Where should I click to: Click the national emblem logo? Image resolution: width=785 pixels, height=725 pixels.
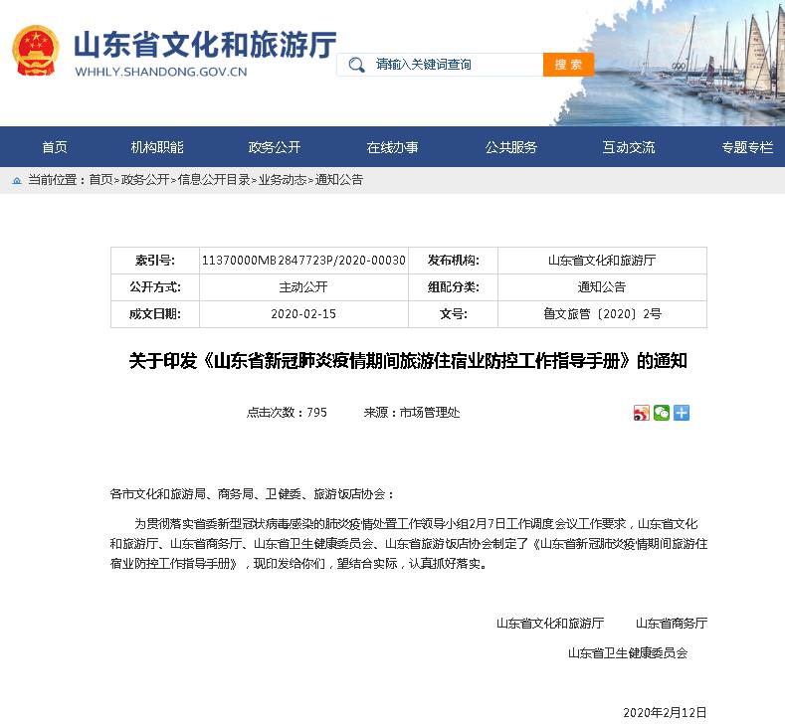point(36,51)
